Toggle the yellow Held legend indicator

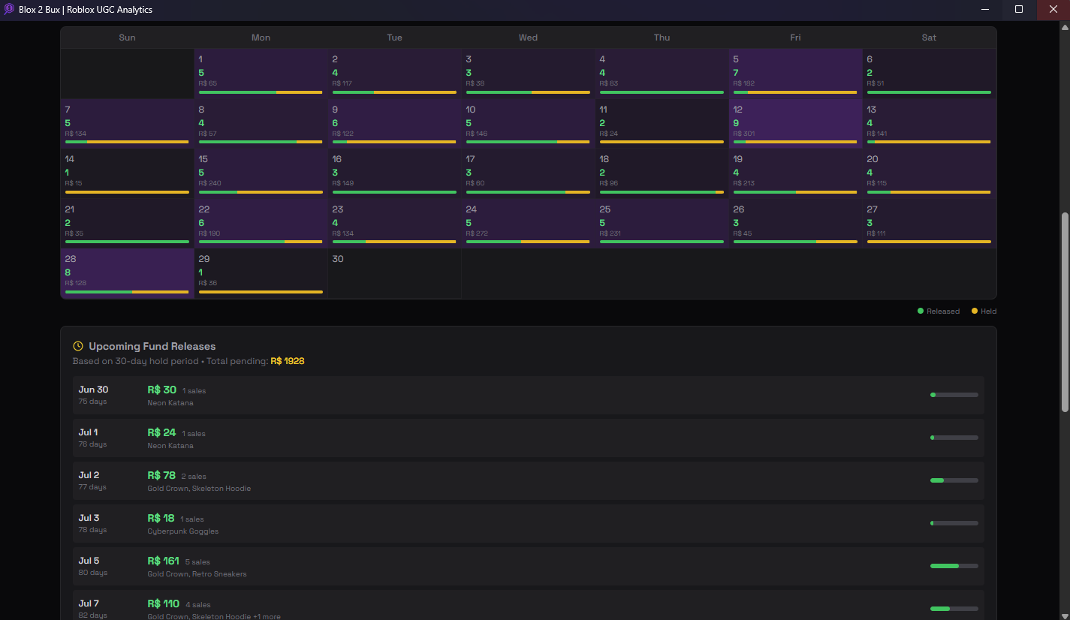click(x=974, y=310)
